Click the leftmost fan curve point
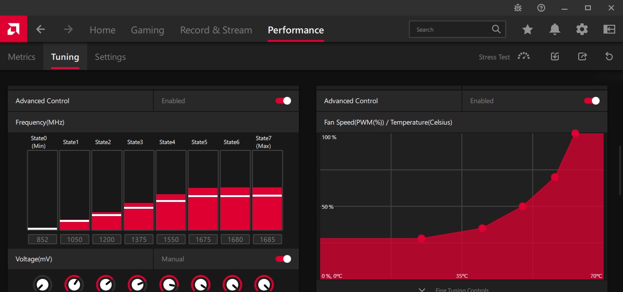The width and height of the screenshot is (623, 292). click(x=421, y=238)
